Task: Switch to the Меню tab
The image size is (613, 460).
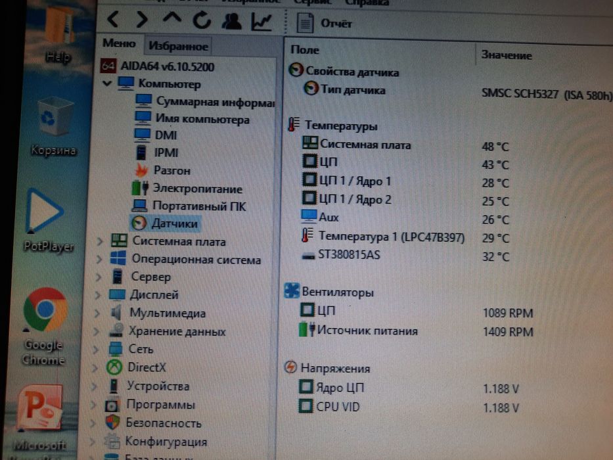Action: (x=119, y=43)
